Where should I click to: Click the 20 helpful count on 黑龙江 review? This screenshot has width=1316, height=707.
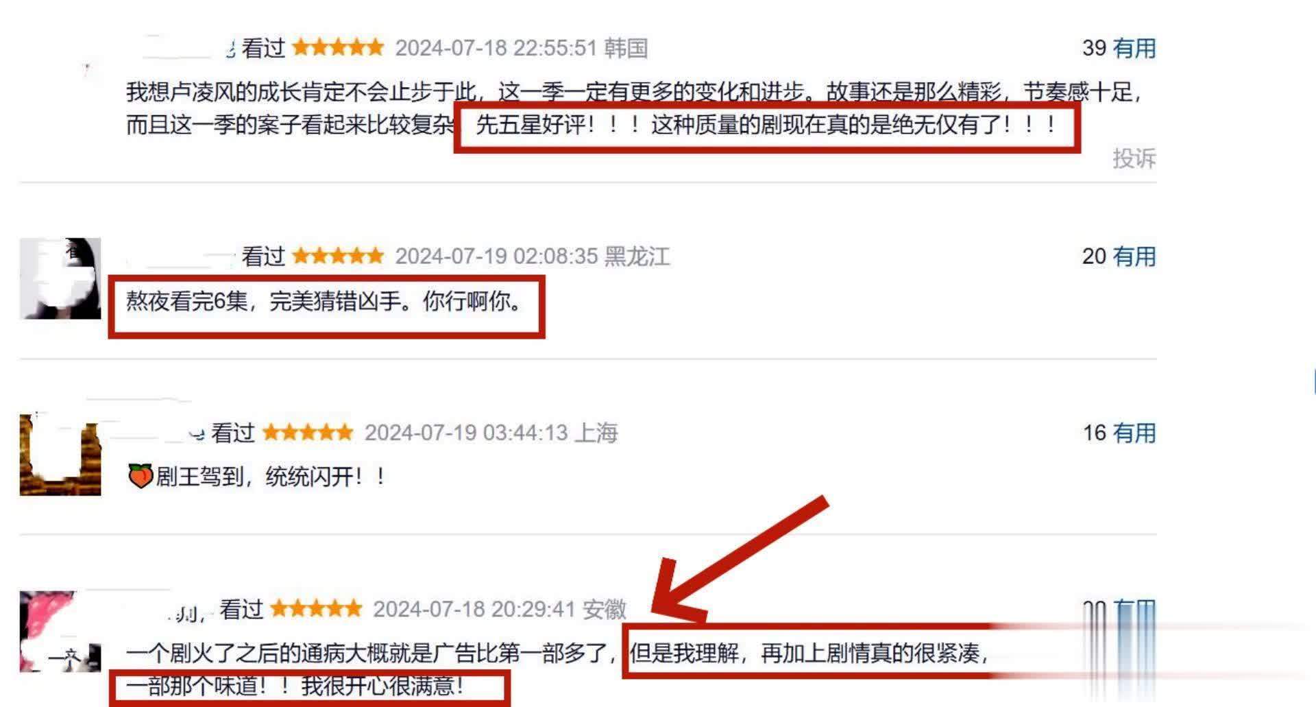pyautogui.click(x=1094, y=256)
